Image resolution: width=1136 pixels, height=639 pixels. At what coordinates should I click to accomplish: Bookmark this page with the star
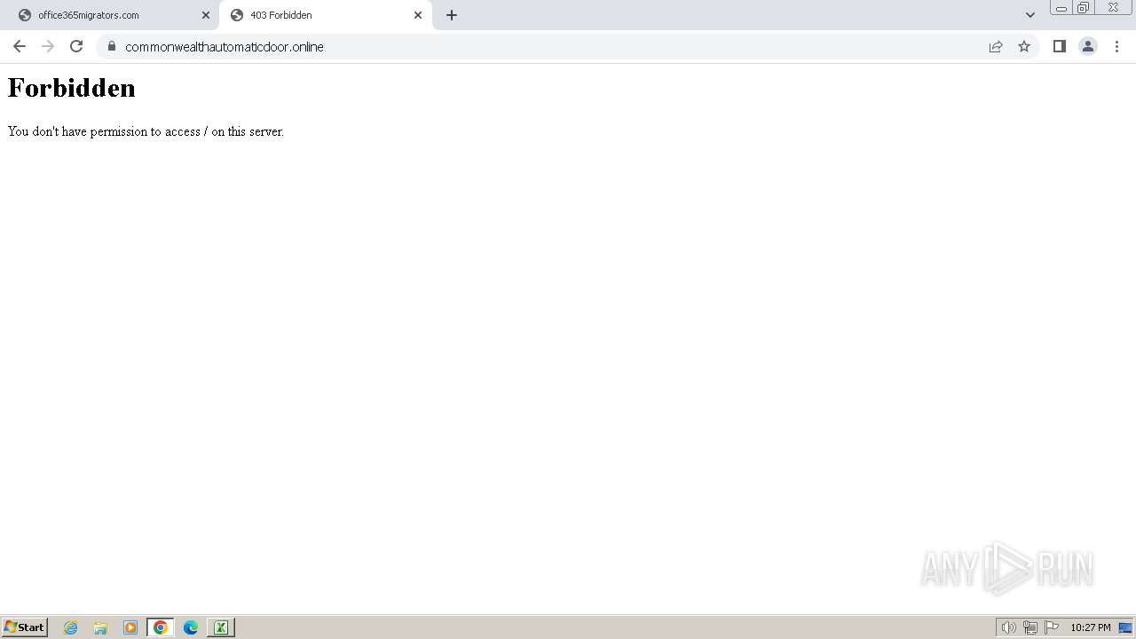click(x=1024, y=46)
